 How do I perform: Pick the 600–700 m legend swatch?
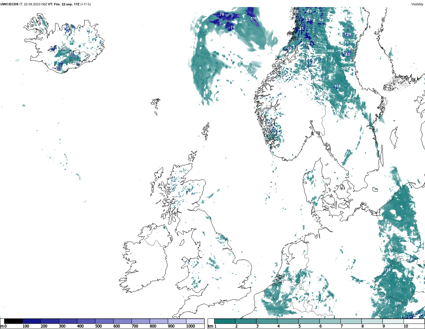click(x=122, y=321)
